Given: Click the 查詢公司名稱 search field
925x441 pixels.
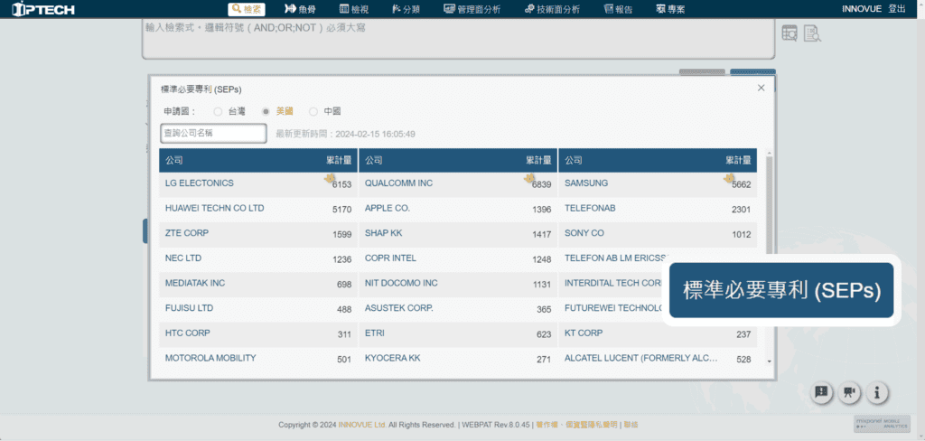Looking at the screenshot, I should 213,134.
